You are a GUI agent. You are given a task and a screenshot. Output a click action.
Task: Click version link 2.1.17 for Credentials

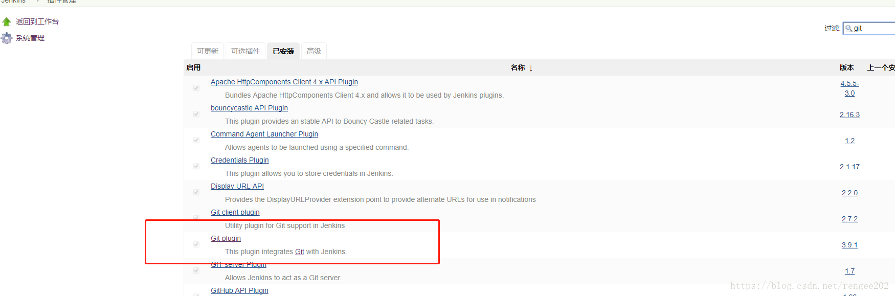click(x=849, y=167)
